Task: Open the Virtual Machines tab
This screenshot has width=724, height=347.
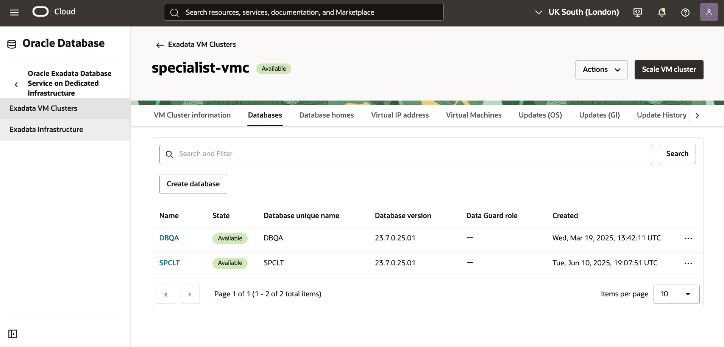Action: [x=474, y=115]
